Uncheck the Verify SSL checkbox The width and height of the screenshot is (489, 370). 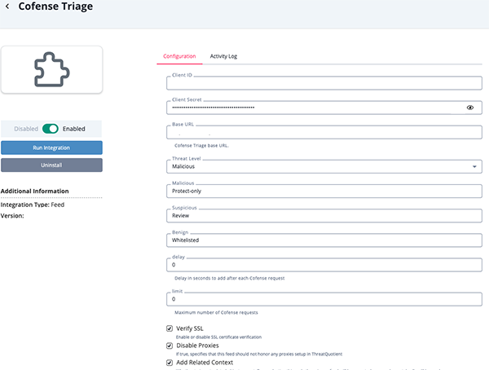click(170, 328)
